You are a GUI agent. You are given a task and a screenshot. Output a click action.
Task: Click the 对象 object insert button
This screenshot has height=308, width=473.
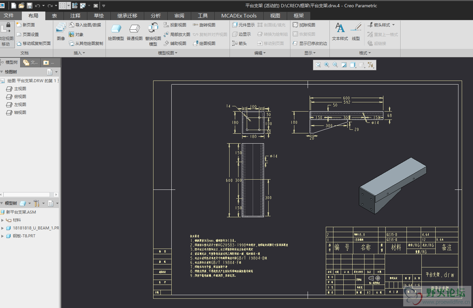[x=76, y=34]
